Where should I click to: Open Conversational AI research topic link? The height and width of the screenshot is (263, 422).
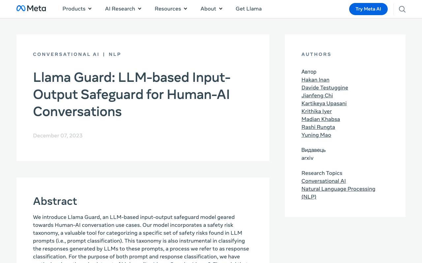pos(323,181)
